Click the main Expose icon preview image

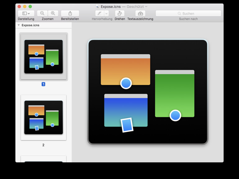pyautogui.click(x=148, y=92)
